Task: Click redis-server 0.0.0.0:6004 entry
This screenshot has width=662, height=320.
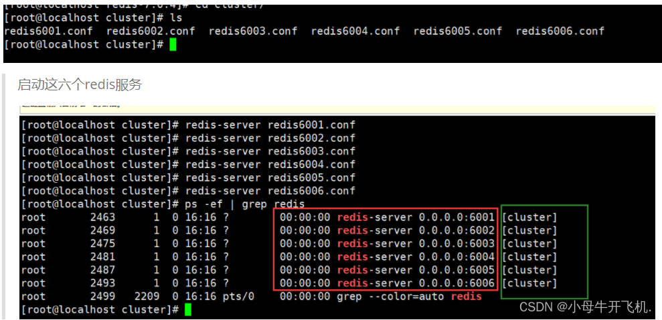Action: click(x=416, y=256)
